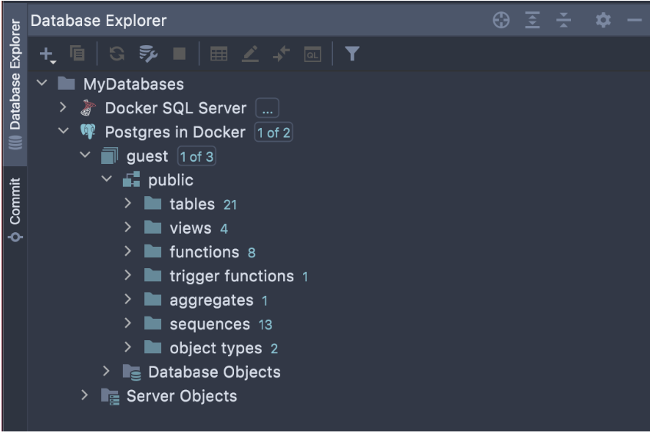
Task: Switch to the Database Explorer side tab
Action: point(15,84)
